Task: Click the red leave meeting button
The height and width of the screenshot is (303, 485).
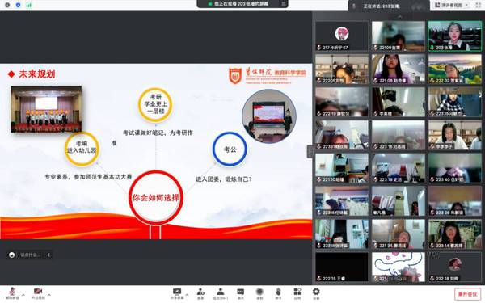Action: pos(468,294)
